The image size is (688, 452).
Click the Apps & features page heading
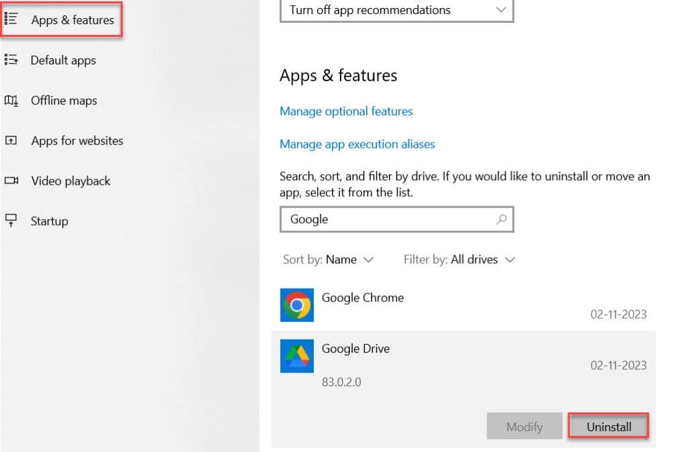(339, 76)
